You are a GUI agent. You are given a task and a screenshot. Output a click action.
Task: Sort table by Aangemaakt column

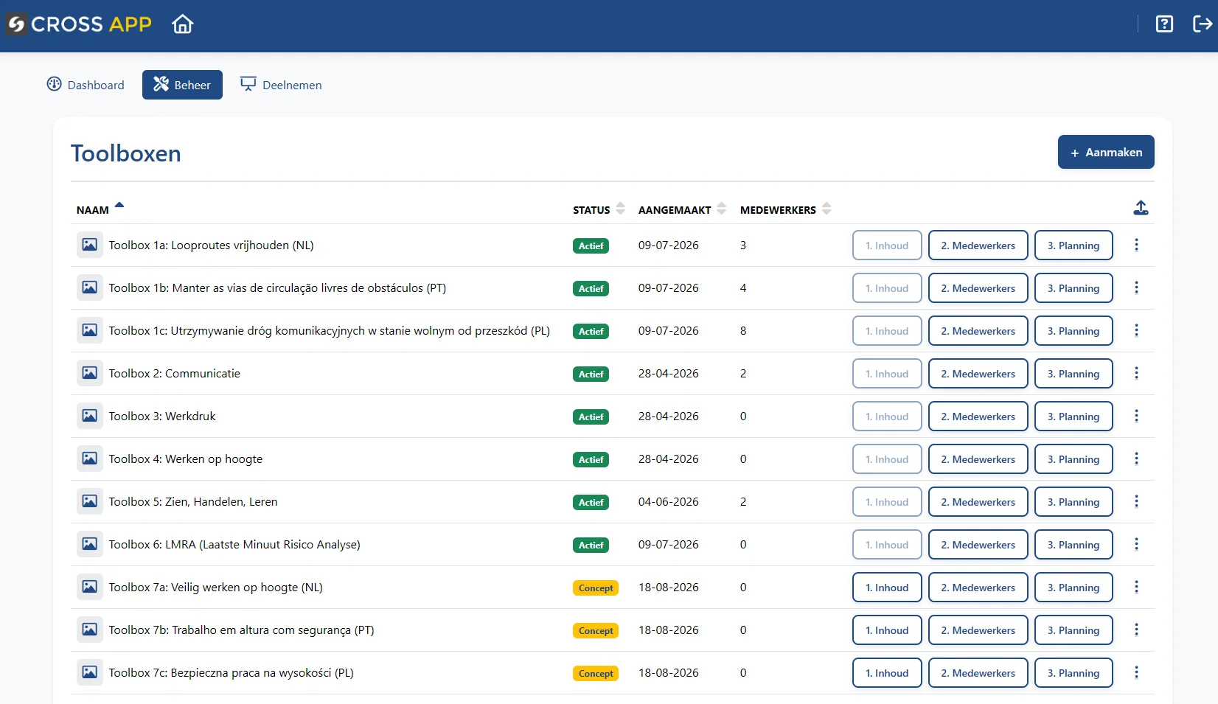682,209
